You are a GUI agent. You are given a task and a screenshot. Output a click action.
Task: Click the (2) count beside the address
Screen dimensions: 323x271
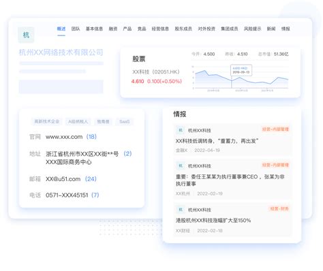click(x=127, y=154)
